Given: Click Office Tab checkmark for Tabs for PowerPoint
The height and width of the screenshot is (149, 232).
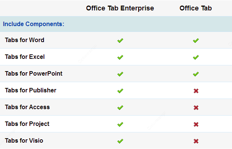Looking at the screenshot, I should click(196, 74).
